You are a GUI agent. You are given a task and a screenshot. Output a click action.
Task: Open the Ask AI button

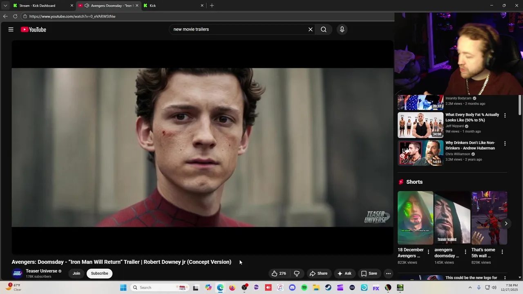click(x=344, y=274)
